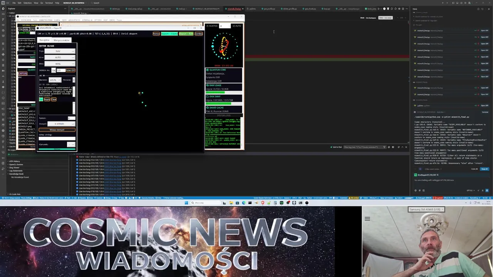Open the LLAMA menu in Monolit window
This screenshot has width=493, height=277.
click(x=57, y=20)
